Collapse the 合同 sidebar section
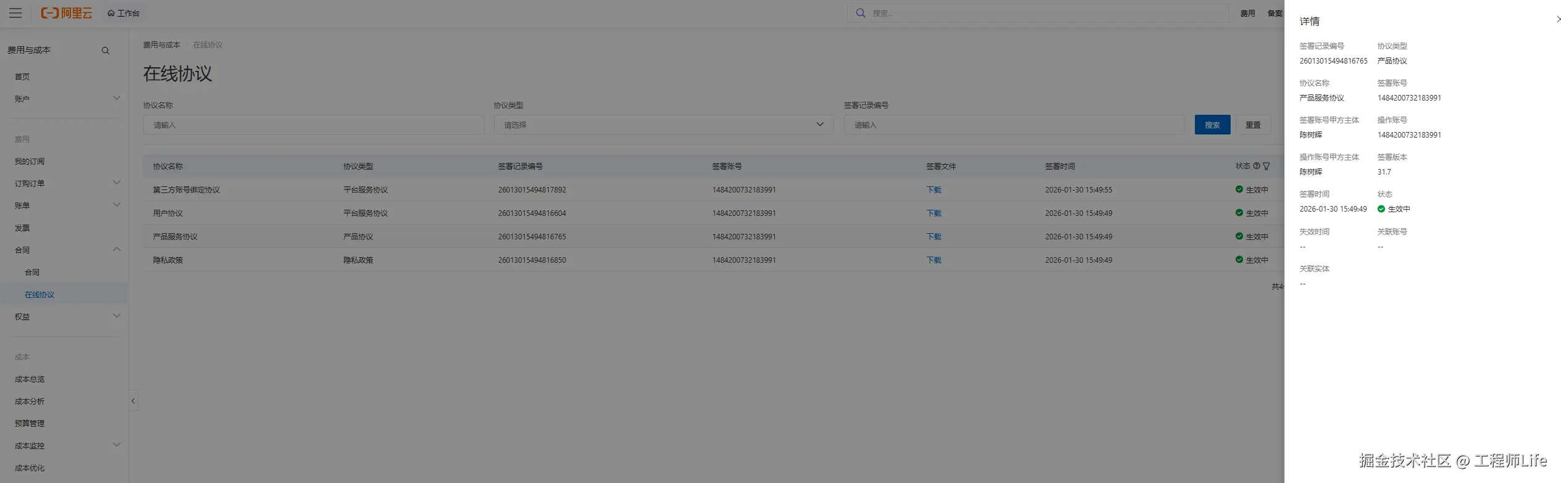 [x=116, y=249]
